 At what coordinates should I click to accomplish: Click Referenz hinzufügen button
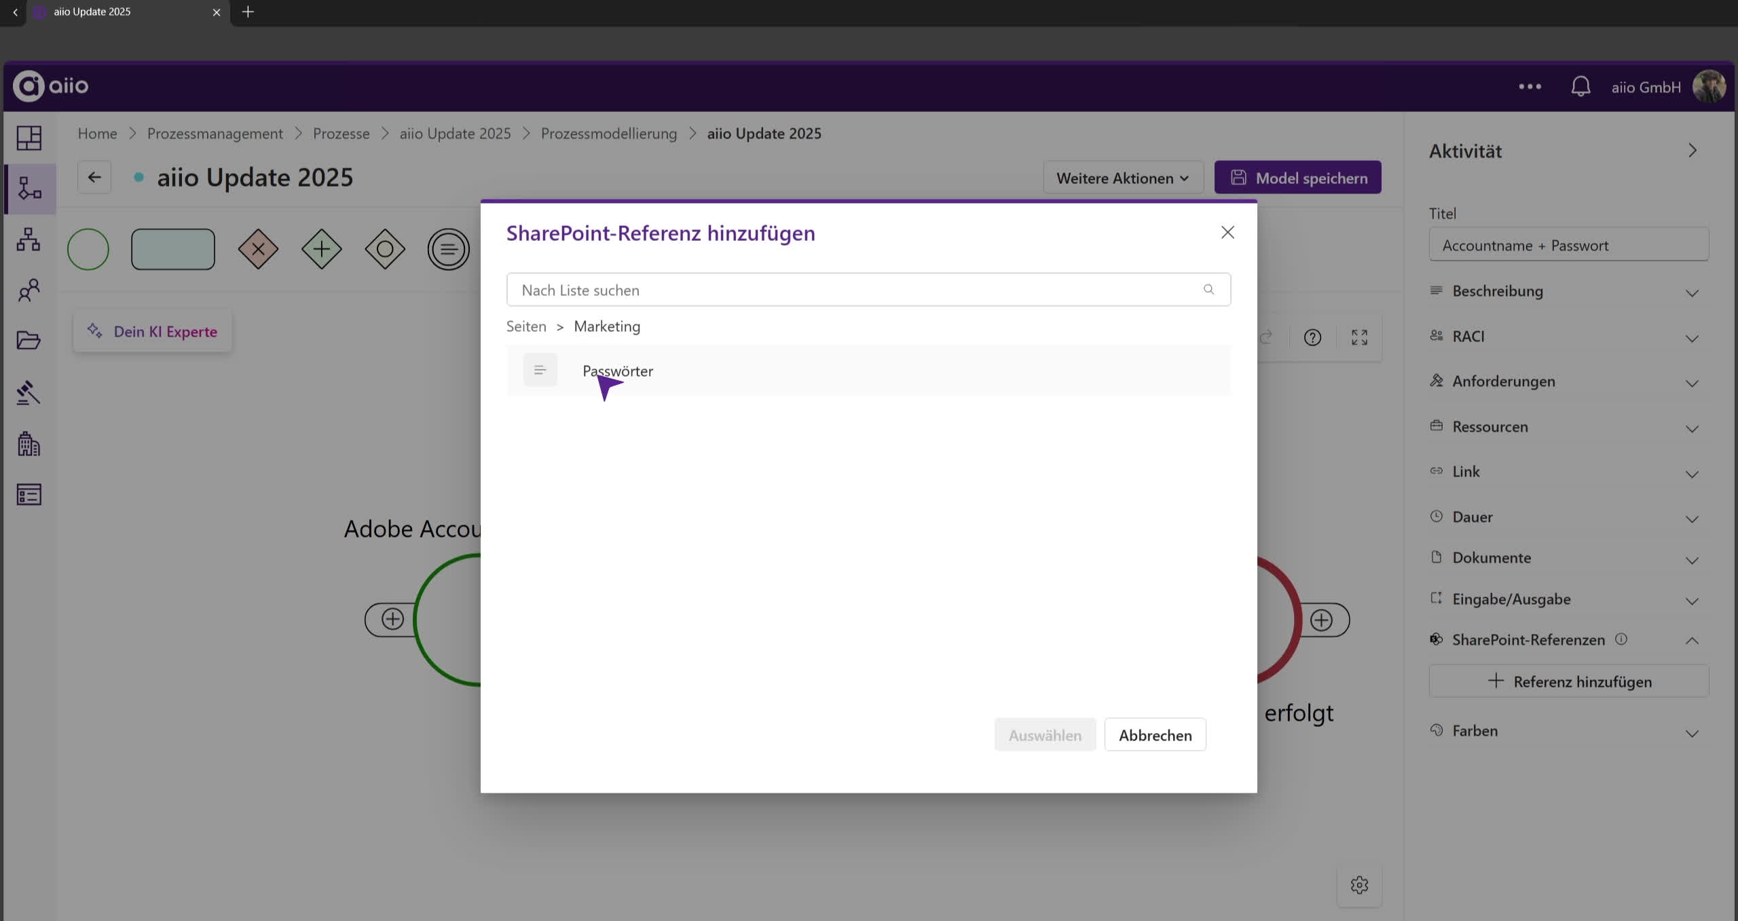[1568, 681]
